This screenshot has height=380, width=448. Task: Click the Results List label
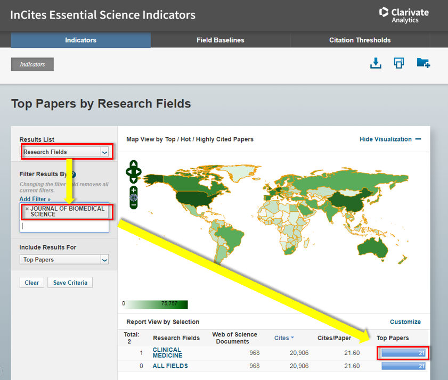pyautogui.click(x=37, y=139)
